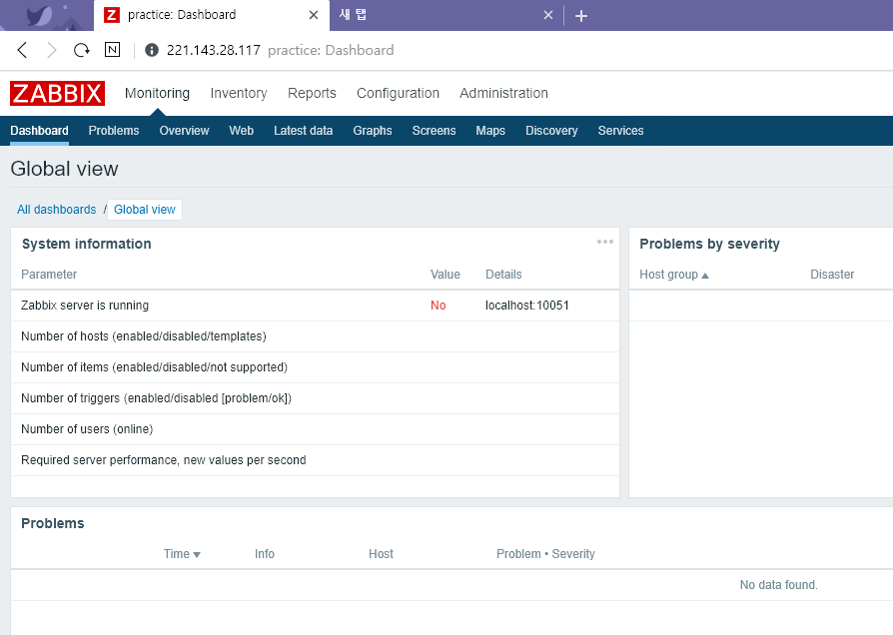Click browser forward arrow
This screenshot has height=635, width=893.
click(51, 50)
